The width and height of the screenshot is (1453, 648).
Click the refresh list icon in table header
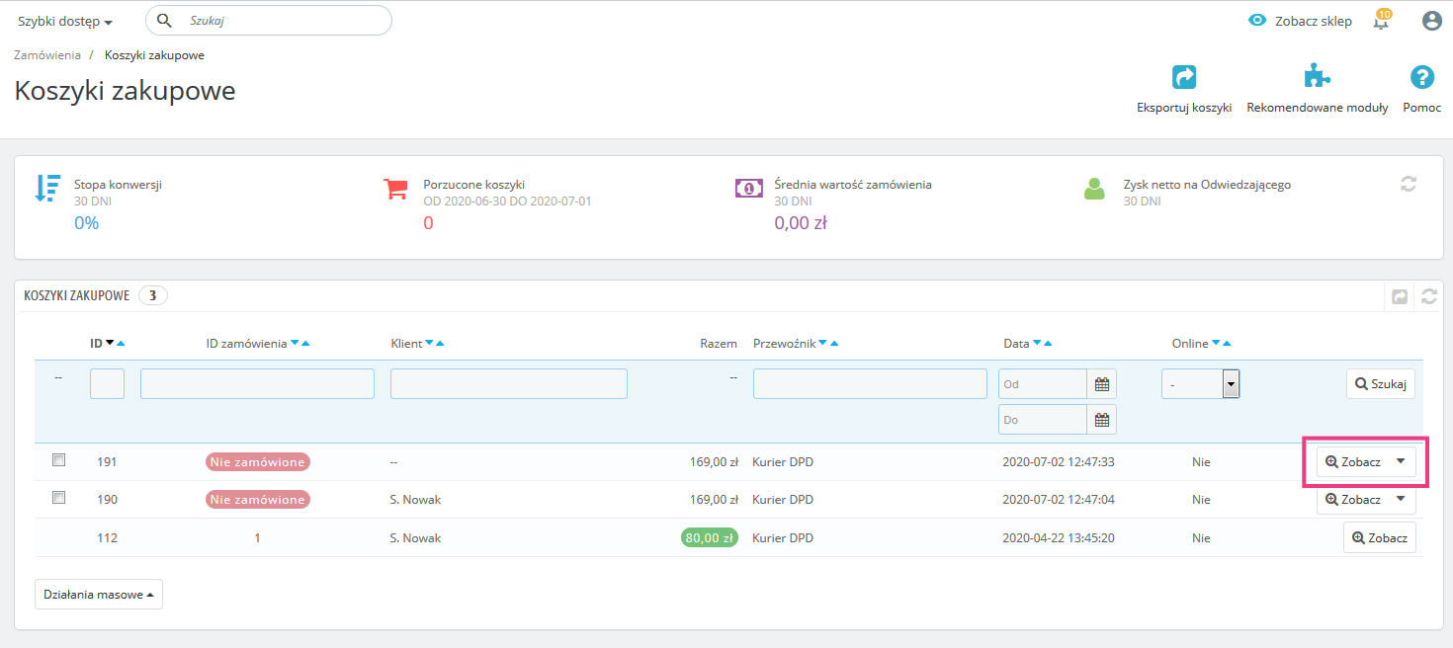coord(1428,296)
